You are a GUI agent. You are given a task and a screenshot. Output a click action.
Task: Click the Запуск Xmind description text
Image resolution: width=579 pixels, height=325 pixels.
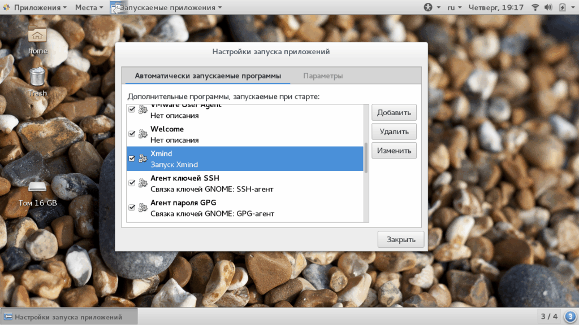(174, 165)
